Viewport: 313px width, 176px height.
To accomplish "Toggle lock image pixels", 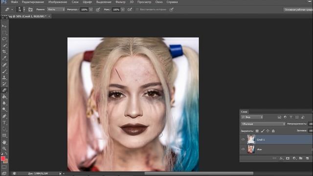I will click(x=263, y=131).
